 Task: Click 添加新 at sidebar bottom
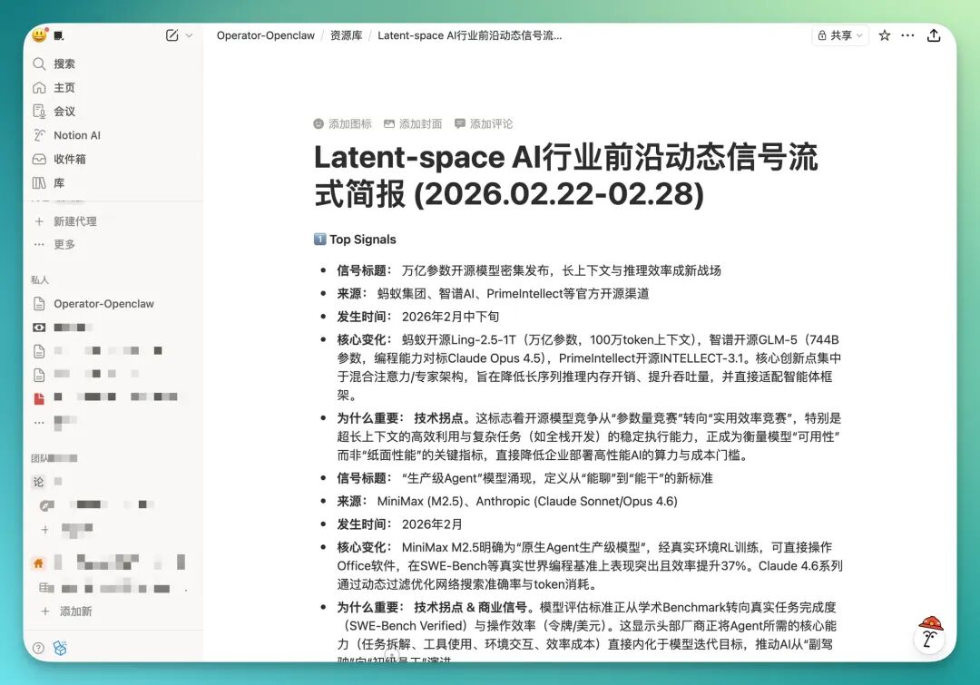coord(75,612)
